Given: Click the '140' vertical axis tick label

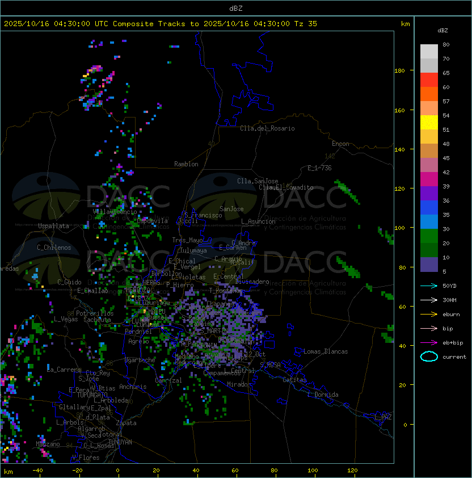Looking at the screenshot, I should coord(399,150).
